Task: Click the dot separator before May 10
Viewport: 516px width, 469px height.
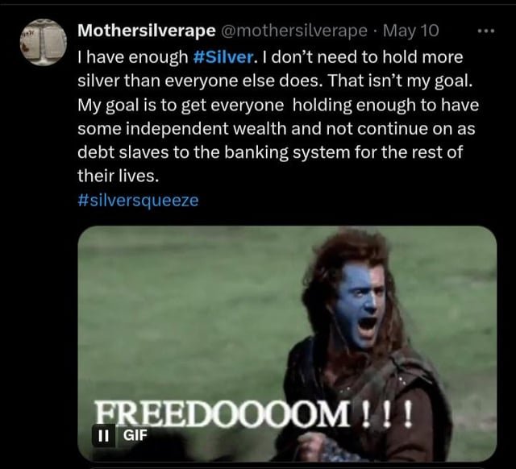Action: (375, 31)
